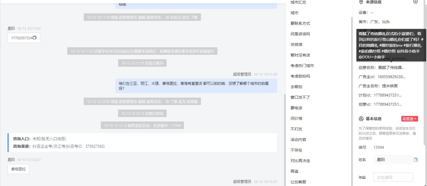The height and width of the screenshot is (186, 427).
Task: Click the chat history scrollbar
Action: coord(285,139)
